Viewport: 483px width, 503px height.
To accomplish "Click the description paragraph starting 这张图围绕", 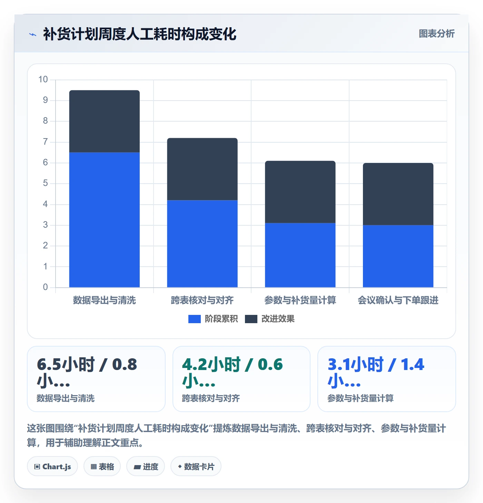I will click(237, 435).
